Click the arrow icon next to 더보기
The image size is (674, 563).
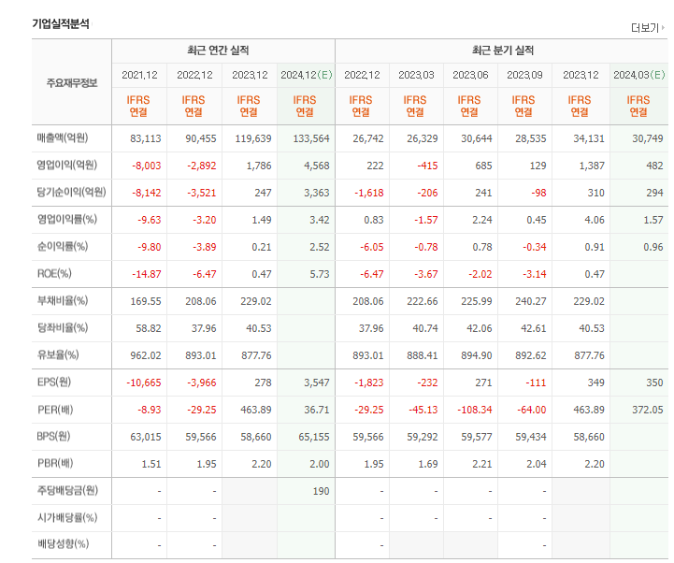click(664, 27)
